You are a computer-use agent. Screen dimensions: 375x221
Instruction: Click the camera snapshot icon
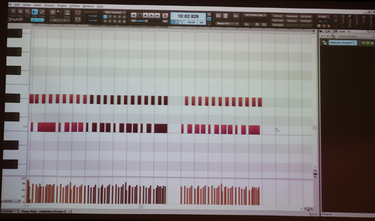click(218, 16)
